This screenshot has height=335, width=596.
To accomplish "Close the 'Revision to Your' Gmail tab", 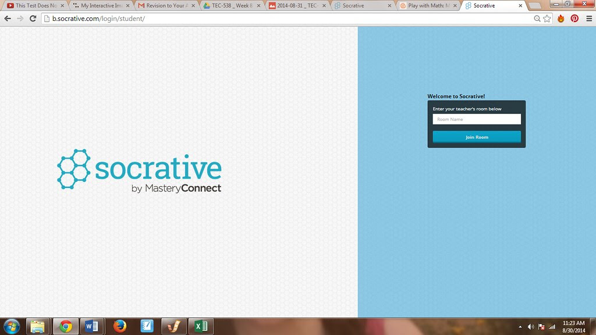I will point(193,6).
